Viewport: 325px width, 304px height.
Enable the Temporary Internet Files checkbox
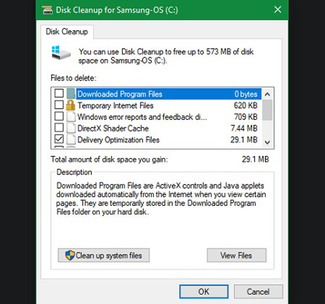[59, 104]
